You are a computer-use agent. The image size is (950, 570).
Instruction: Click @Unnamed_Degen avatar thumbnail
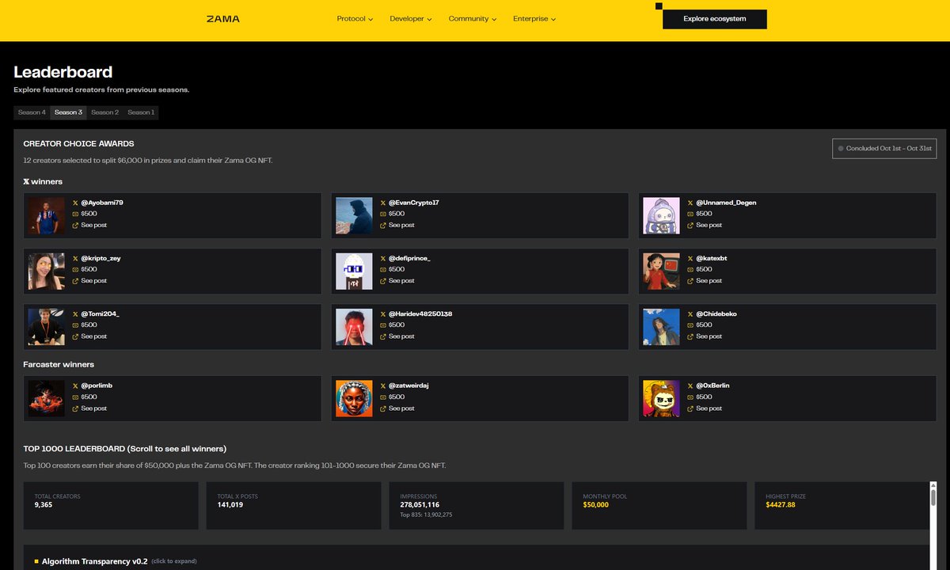661,215
